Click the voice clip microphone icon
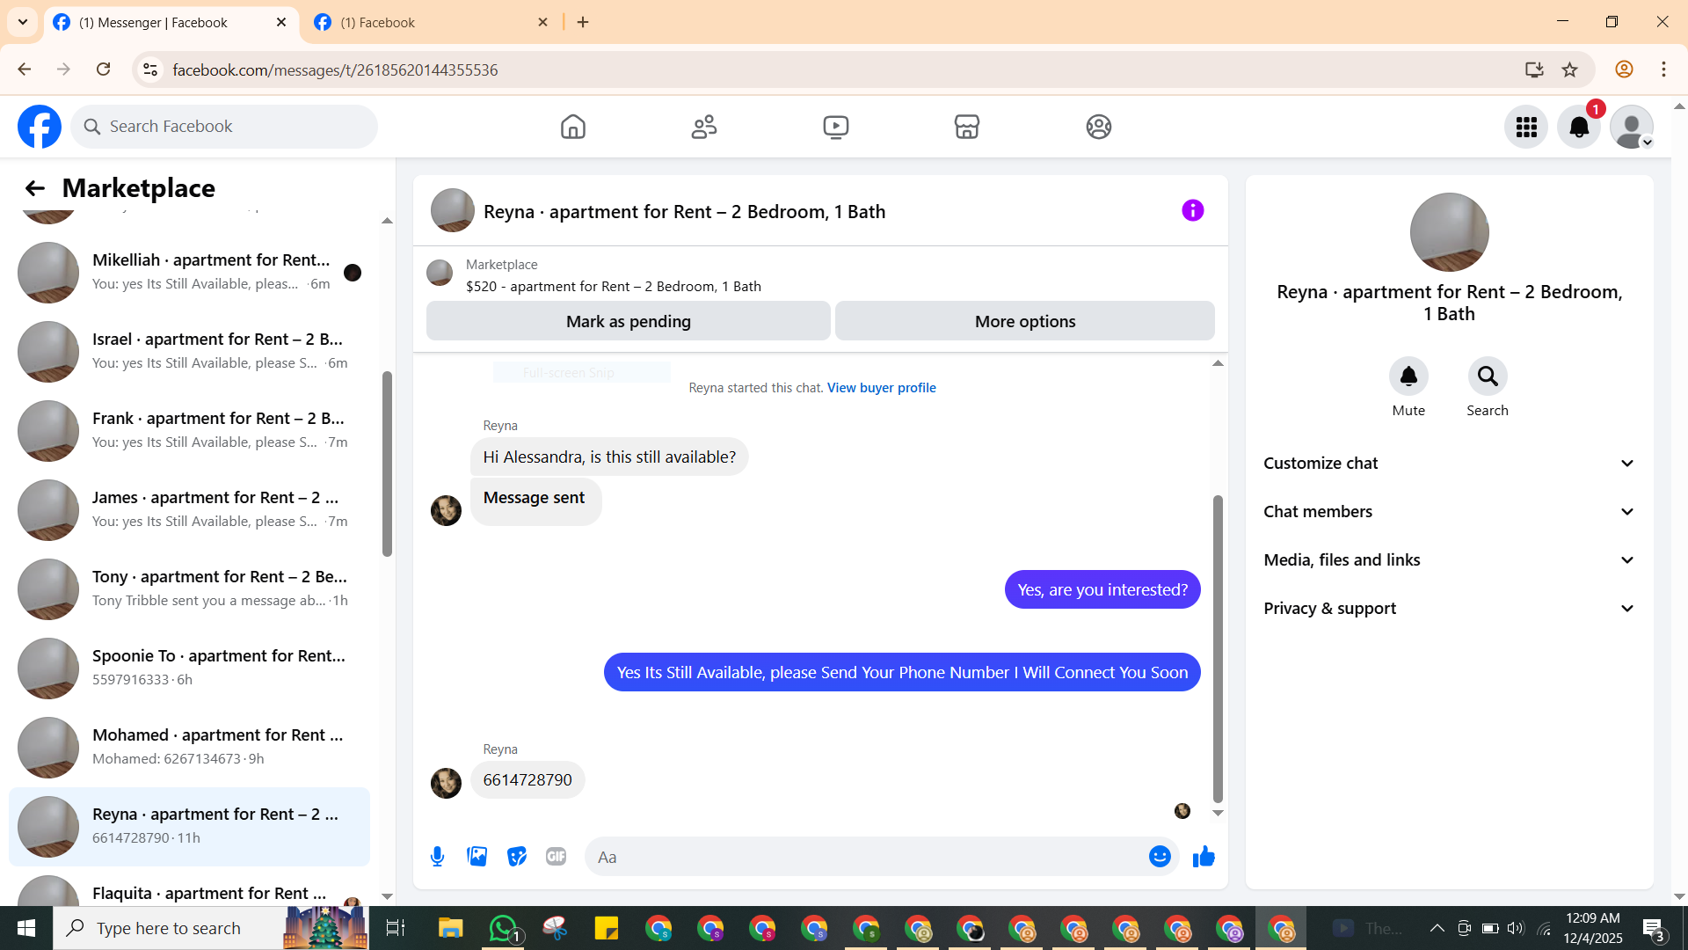1688x950 pixels. [x=437, y=857]
